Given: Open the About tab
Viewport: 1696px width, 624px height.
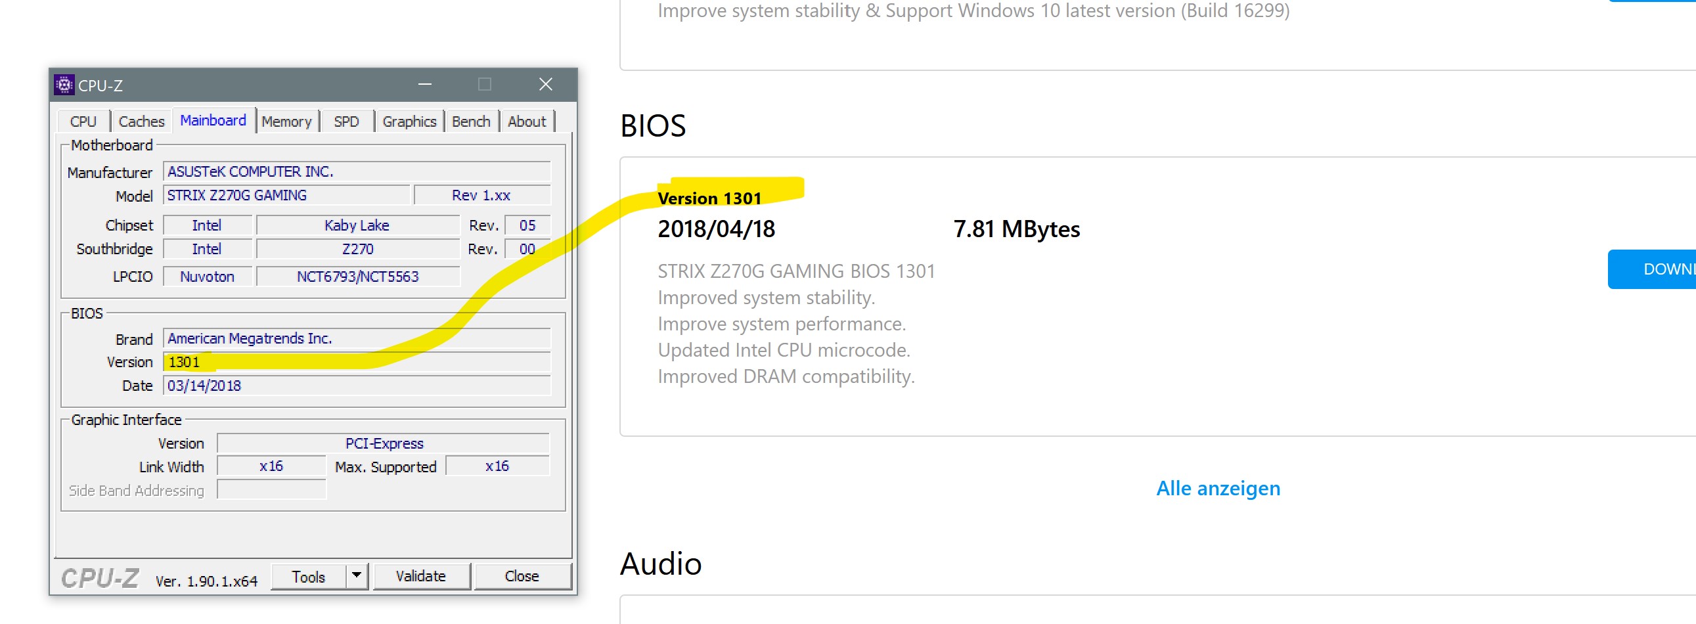Looking at the screenshot, I should click(x=527, y=122).
